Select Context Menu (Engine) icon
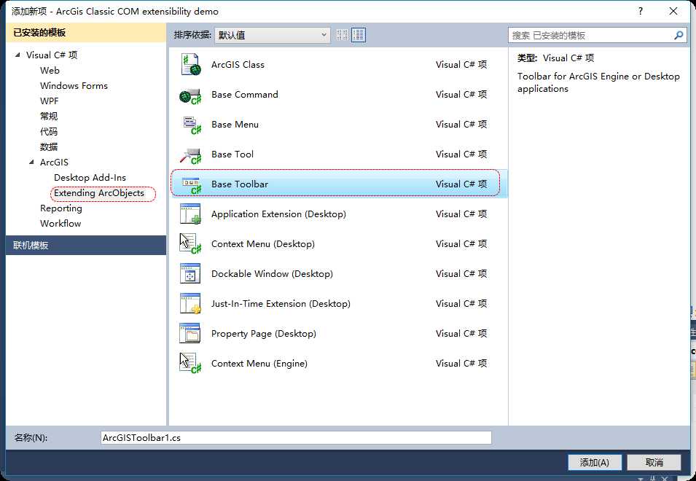Screen dimensions: 696x481 (190, 363)
